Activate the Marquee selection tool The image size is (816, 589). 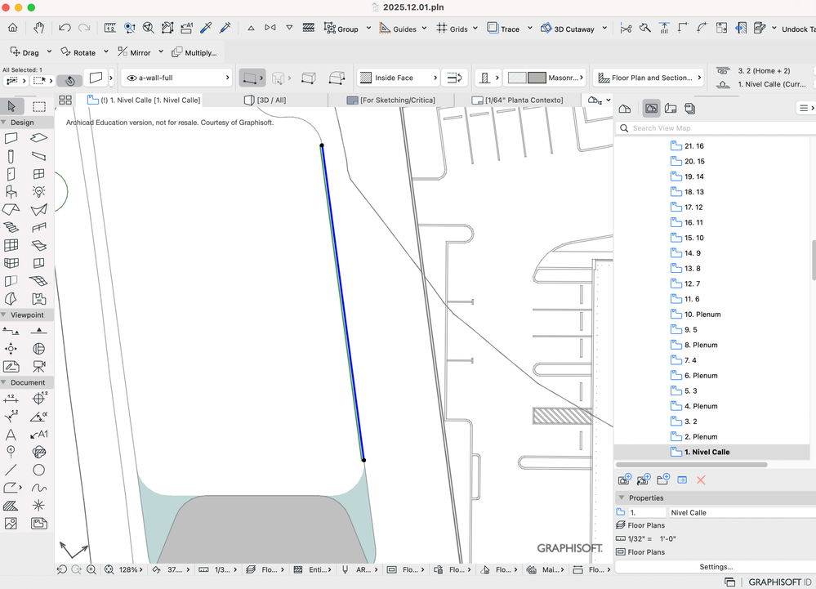coord(38,107)
